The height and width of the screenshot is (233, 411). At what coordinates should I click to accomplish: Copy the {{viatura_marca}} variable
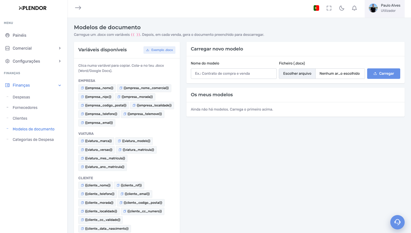click(x=96, y=141)
